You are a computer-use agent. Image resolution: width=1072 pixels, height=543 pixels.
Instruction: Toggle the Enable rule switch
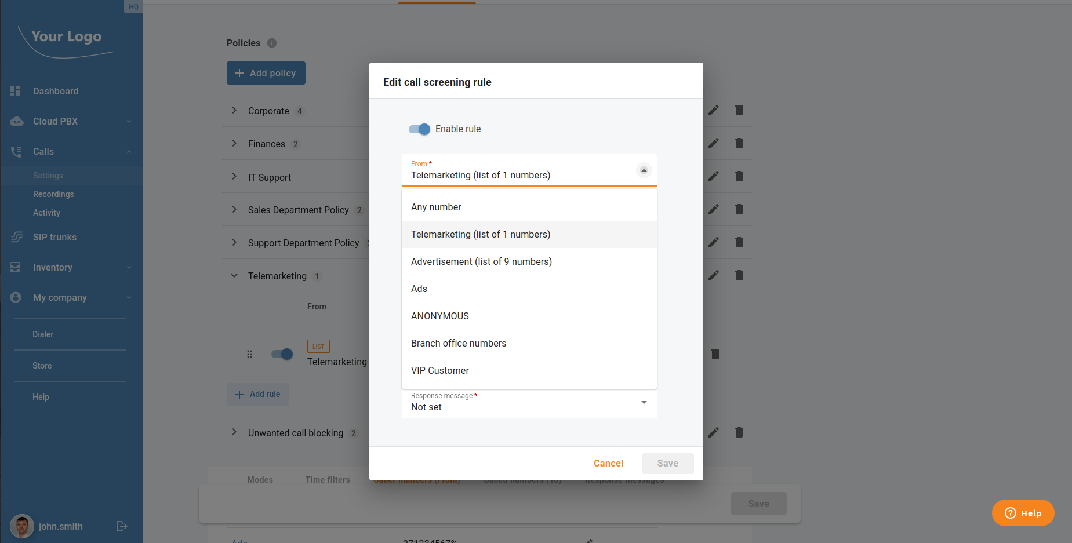tap(419, 129)
